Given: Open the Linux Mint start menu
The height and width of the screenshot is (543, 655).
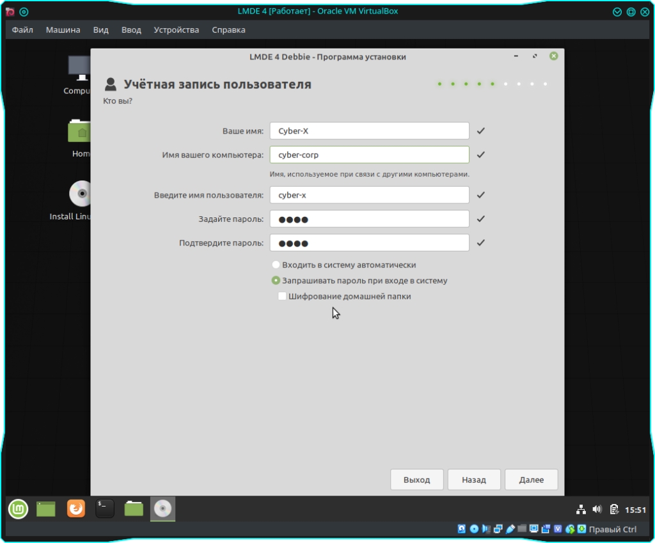Looking at the screenshot, I should click(x=18, y=509).
